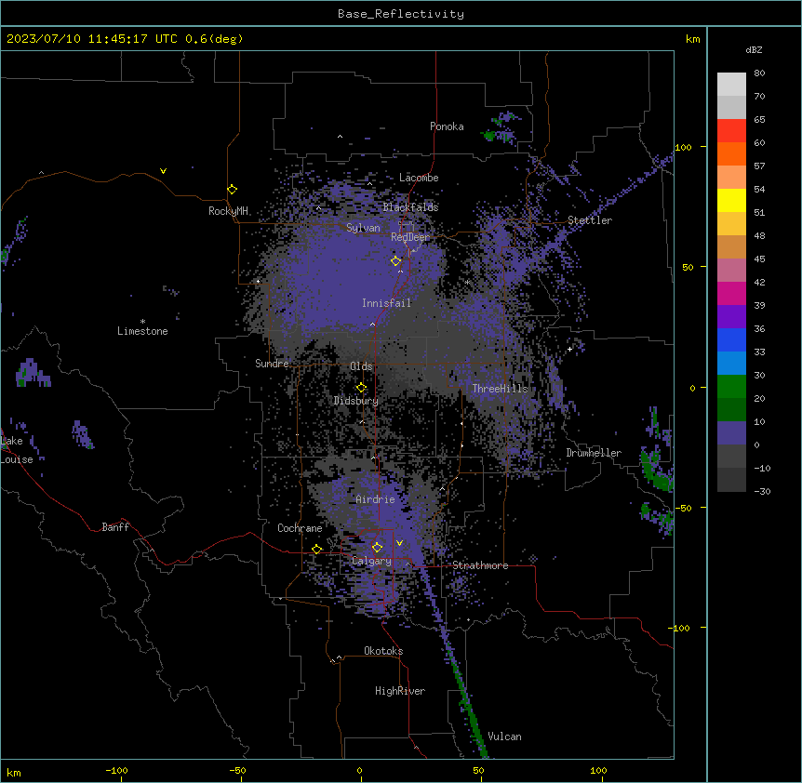802x783 pixels.
Task: Click the Drumheller label
Action: point(594,453)
